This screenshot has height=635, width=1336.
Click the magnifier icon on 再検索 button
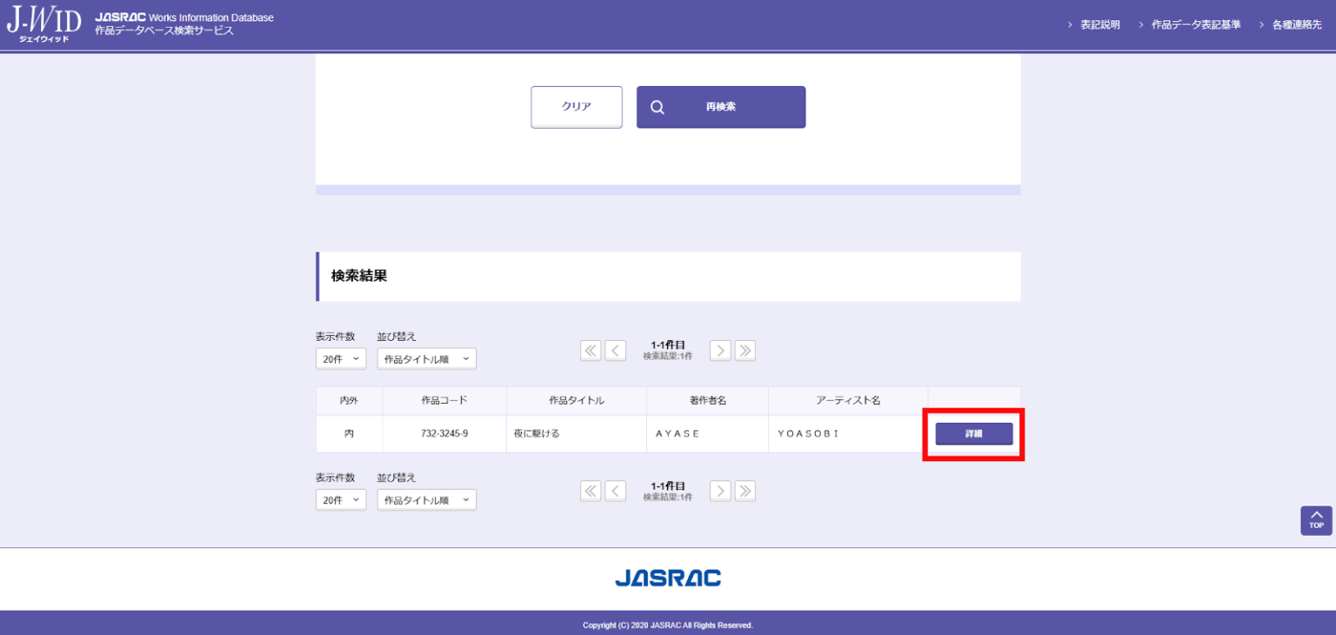tap(658, 106)
